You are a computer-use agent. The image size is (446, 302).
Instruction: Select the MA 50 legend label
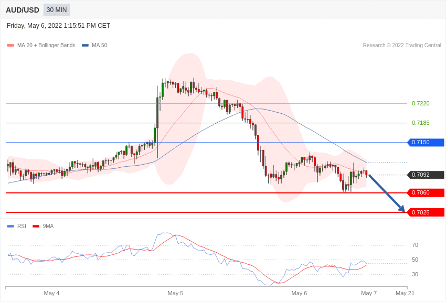[x=100, y=46]
